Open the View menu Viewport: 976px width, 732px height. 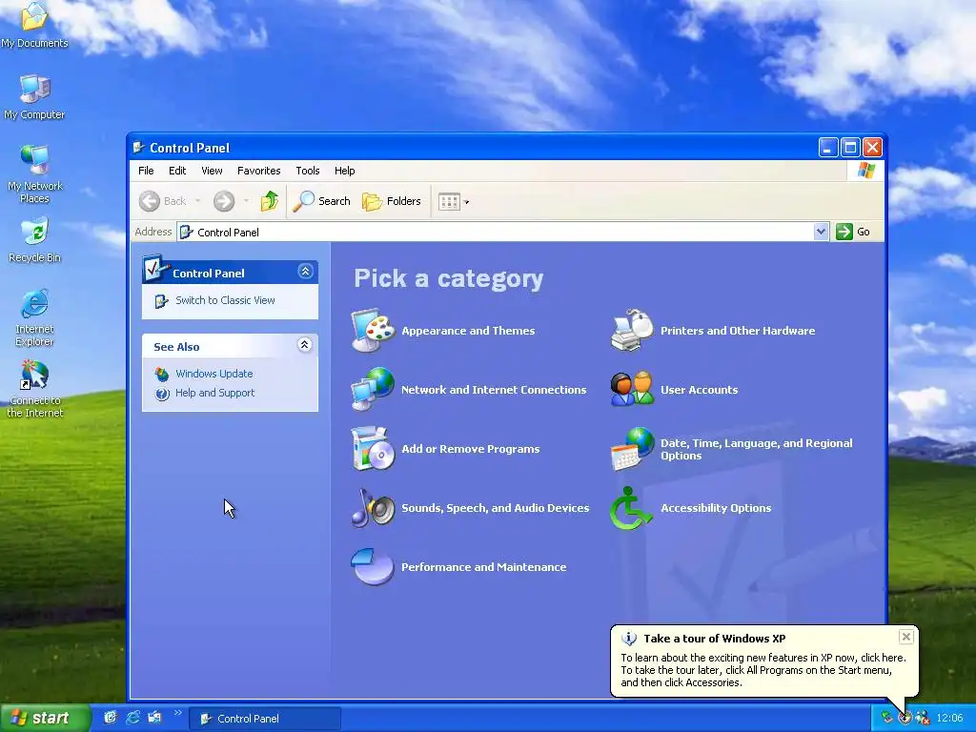[212, 171]
